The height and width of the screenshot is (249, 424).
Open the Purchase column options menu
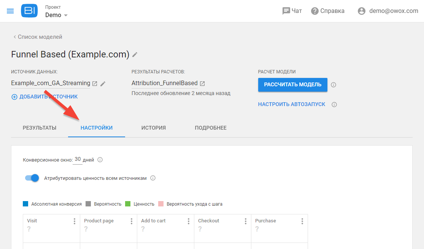302,220
